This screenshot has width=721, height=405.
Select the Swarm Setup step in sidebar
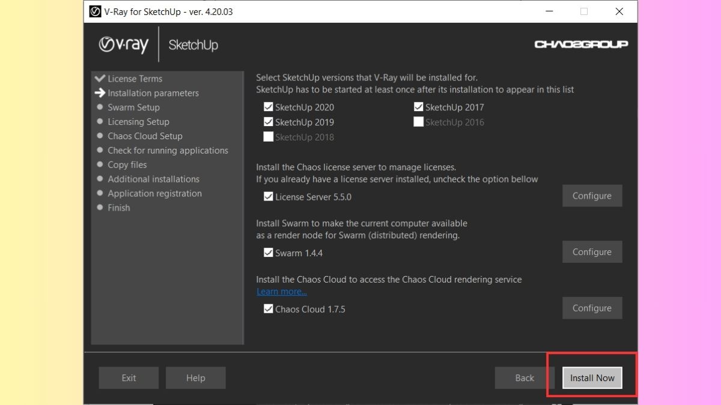click(x=133, y=107)
